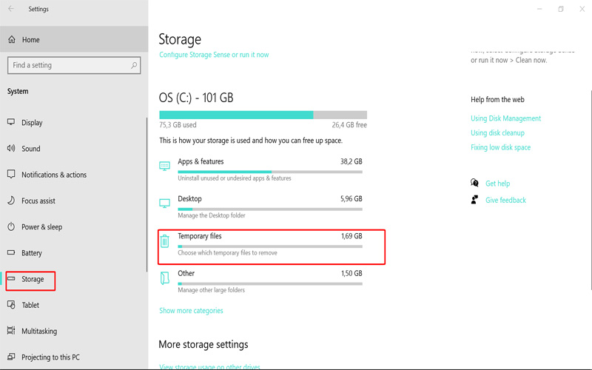Click the search magnifier icon
This screenshot has width=592, height=370.
[134, 65]
